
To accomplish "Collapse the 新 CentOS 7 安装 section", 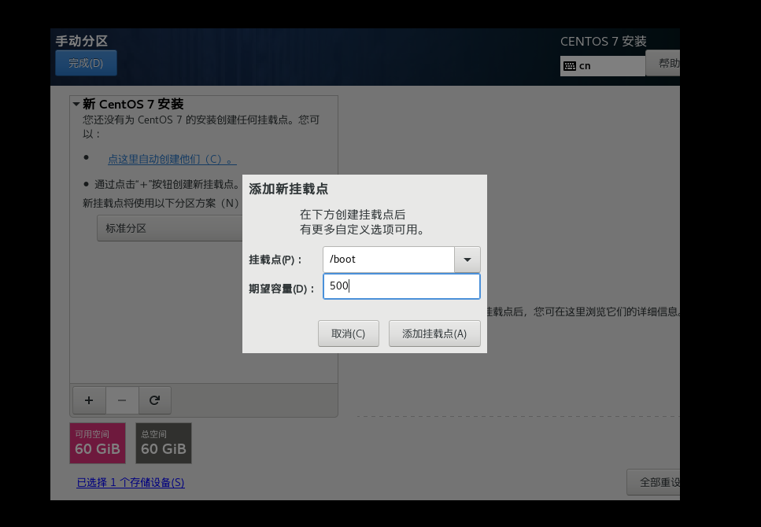I will 76,104.
